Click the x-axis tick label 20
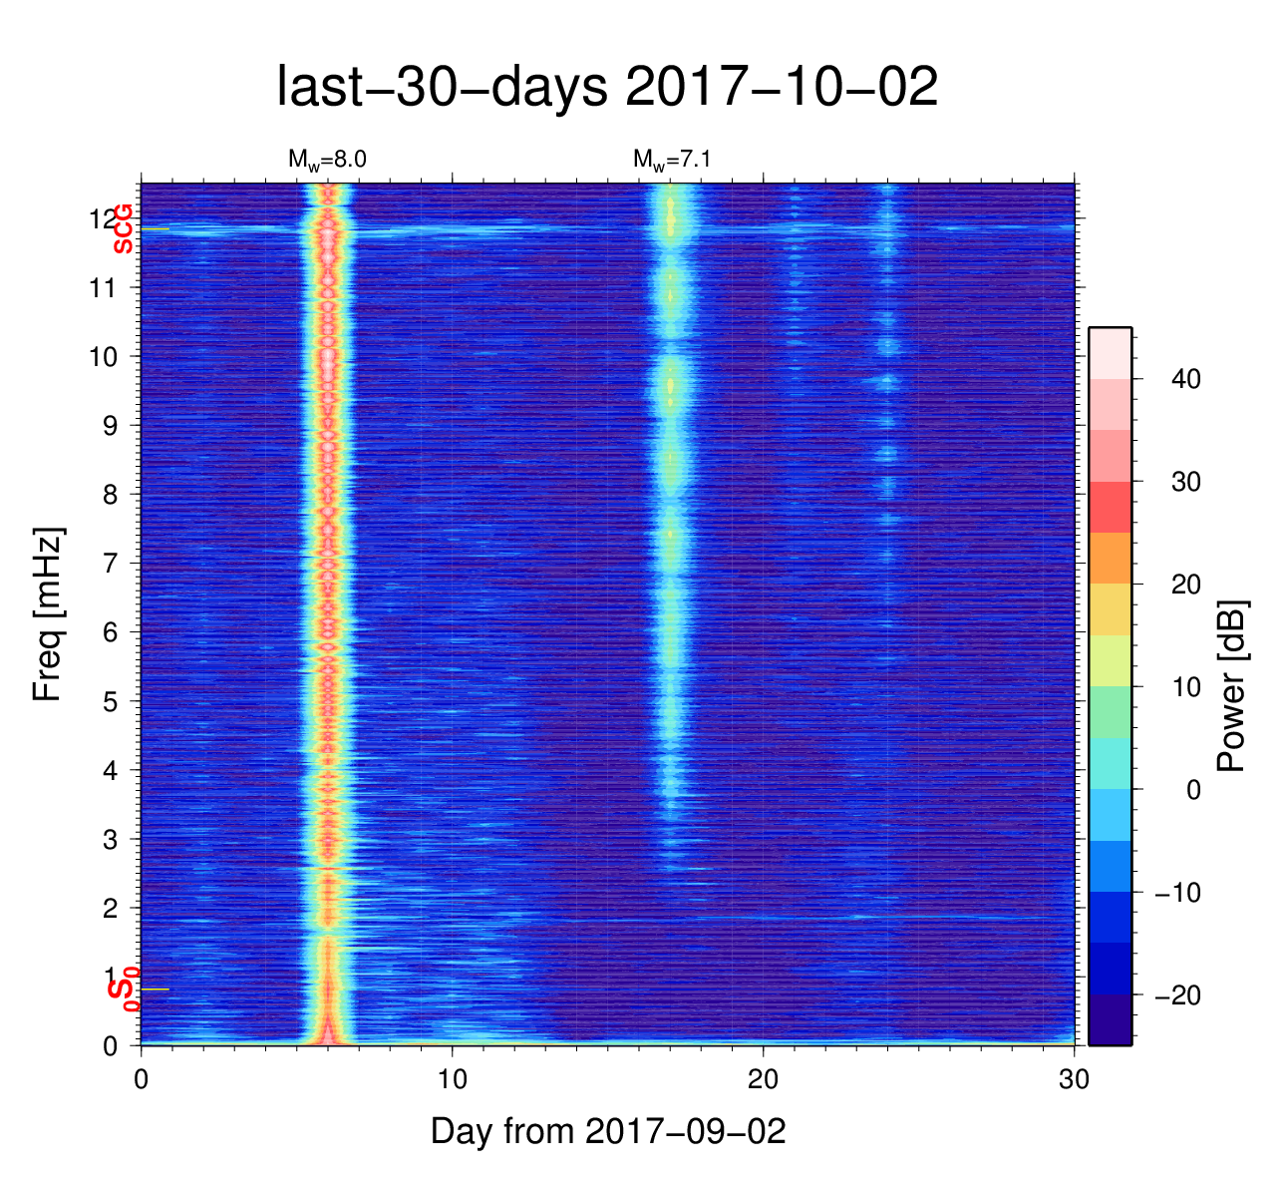 [764, 1080]
